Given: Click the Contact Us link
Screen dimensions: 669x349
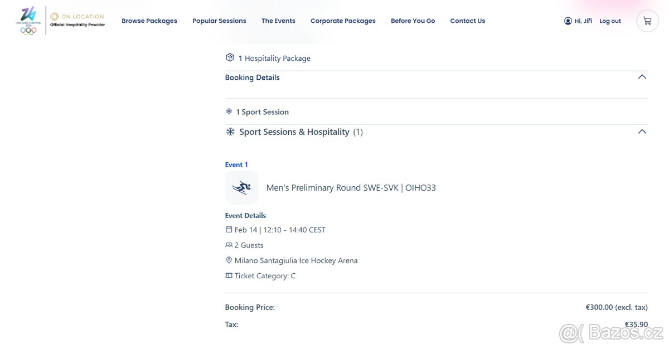Looking at the screenshot, I should coord(467,21).
